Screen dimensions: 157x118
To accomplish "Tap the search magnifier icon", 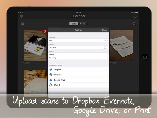I will pos(134,24).
